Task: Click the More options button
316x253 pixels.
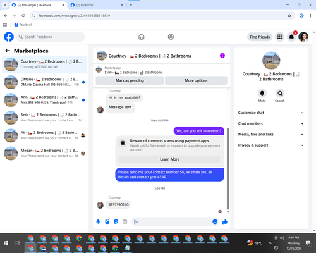Action: 196,80
